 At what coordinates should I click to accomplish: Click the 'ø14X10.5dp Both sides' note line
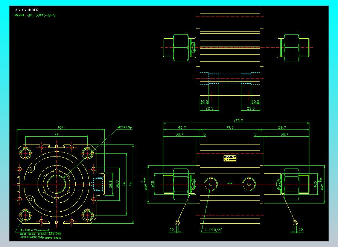click(41, 238)
